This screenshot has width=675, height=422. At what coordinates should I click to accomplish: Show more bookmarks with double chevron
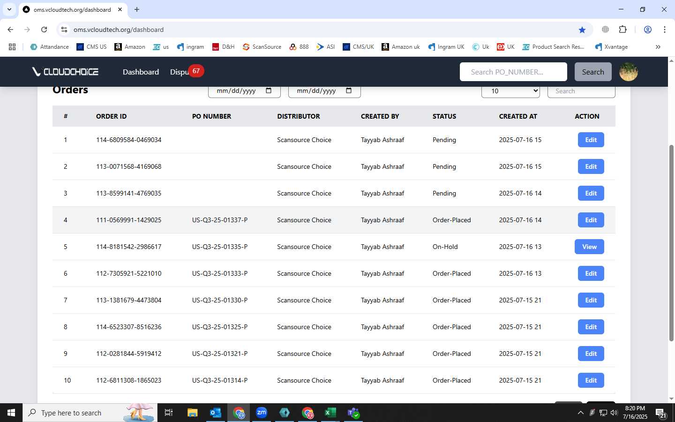point(658,47)
